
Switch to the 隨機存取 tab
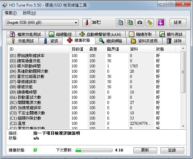141,34
